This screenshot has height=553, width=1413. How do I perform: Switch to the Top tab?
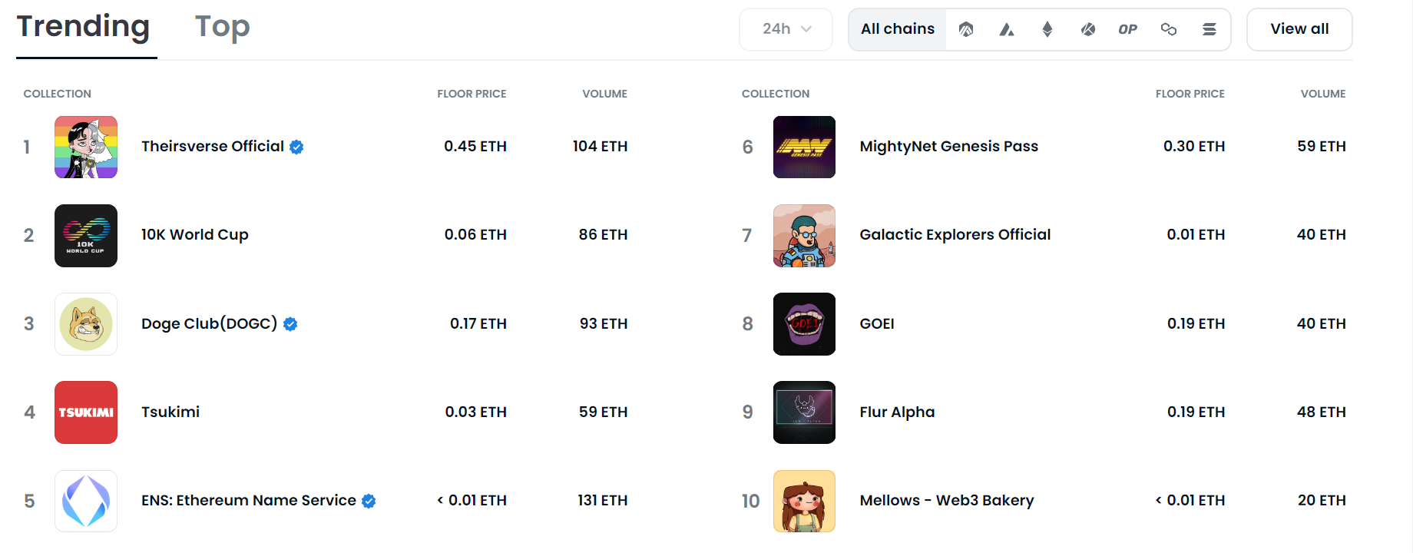(223, 27)
